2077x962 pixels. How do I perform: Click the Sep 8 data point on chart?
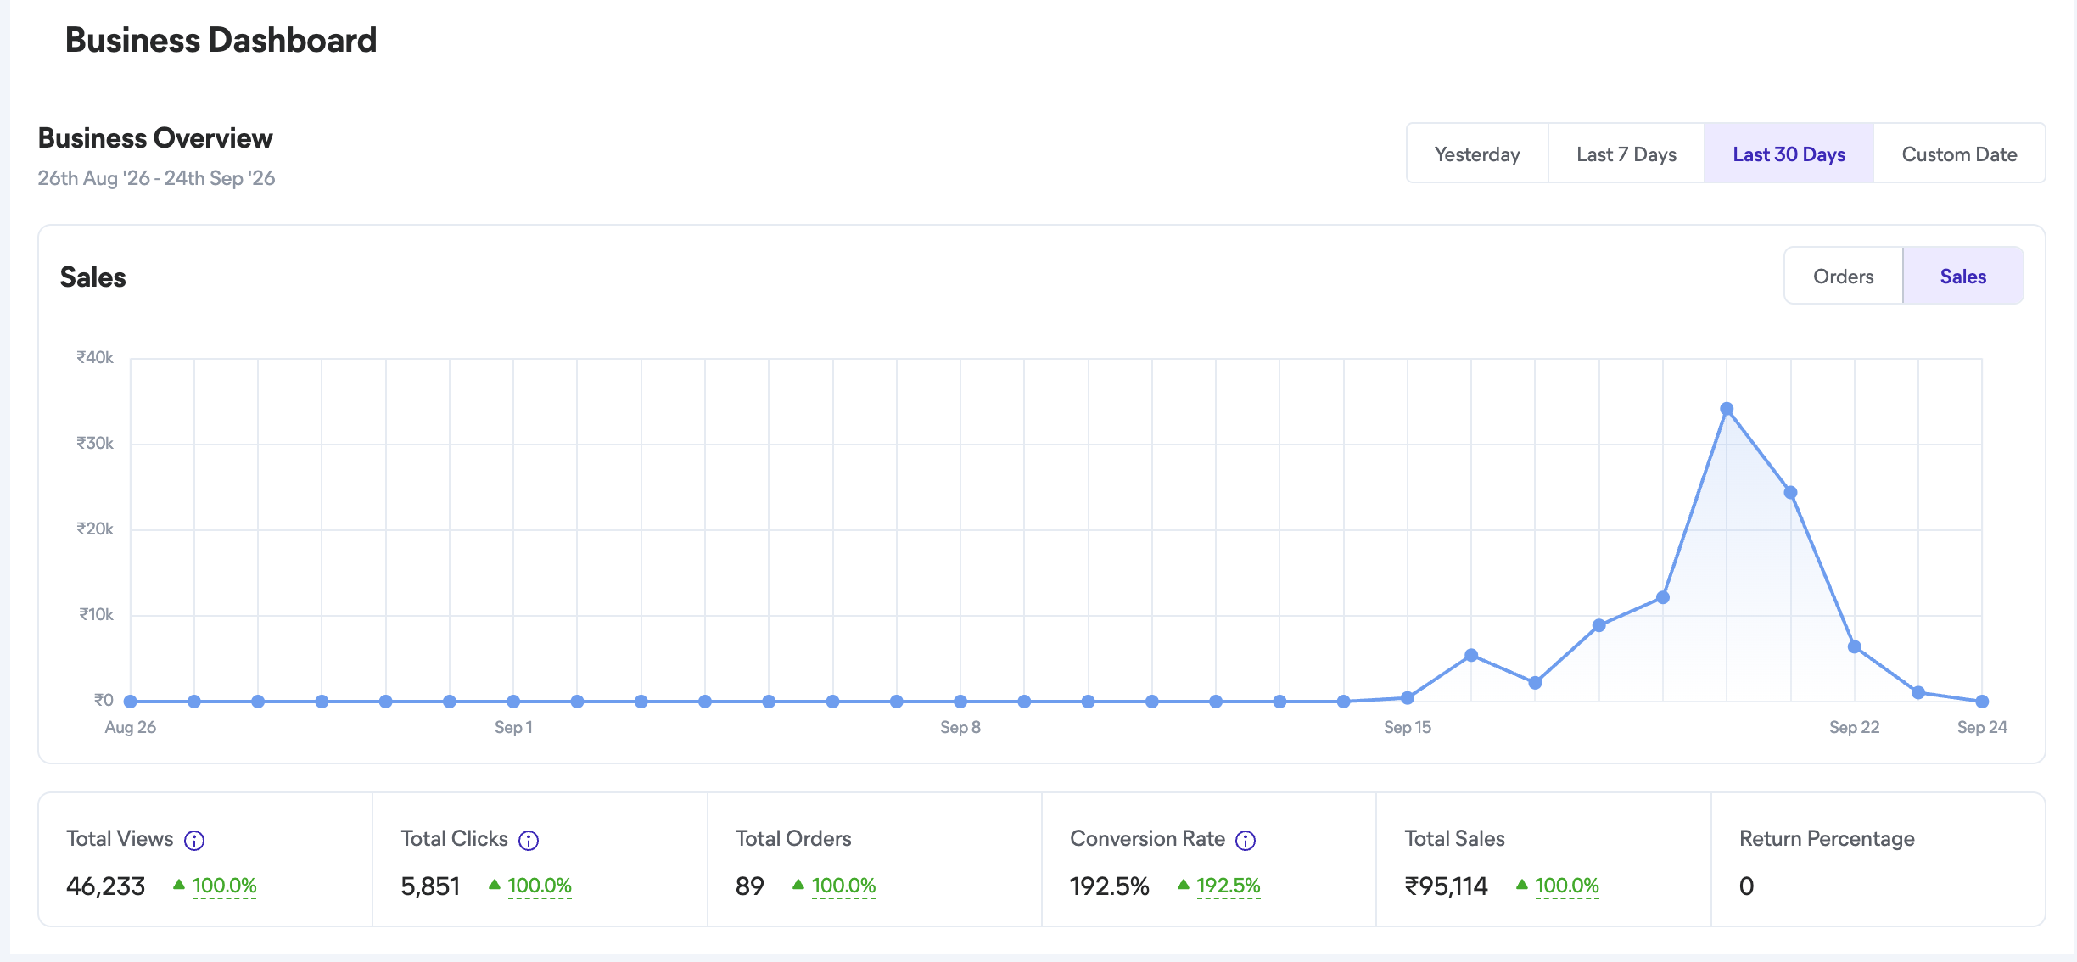pyautogui.click(x=960, y=702)
